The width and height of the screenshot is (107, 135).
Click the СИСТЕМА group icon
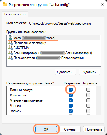click(11, 48)
